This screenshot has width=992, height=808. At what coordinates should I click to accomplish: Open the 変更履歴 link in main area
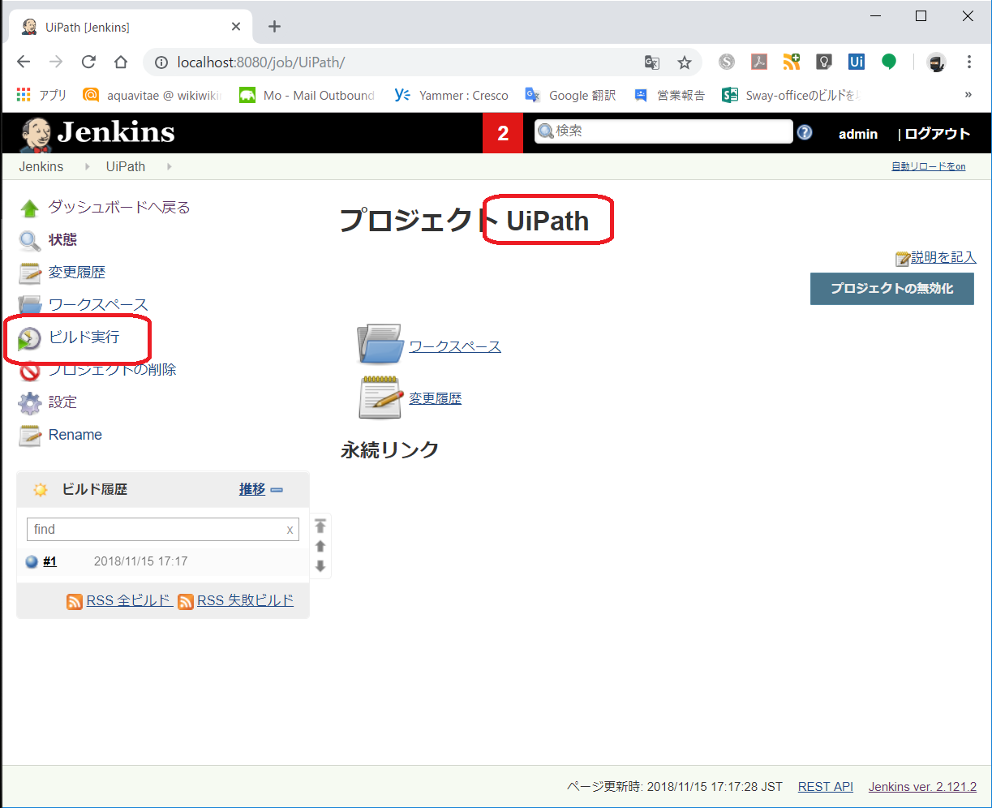(435, 398)
